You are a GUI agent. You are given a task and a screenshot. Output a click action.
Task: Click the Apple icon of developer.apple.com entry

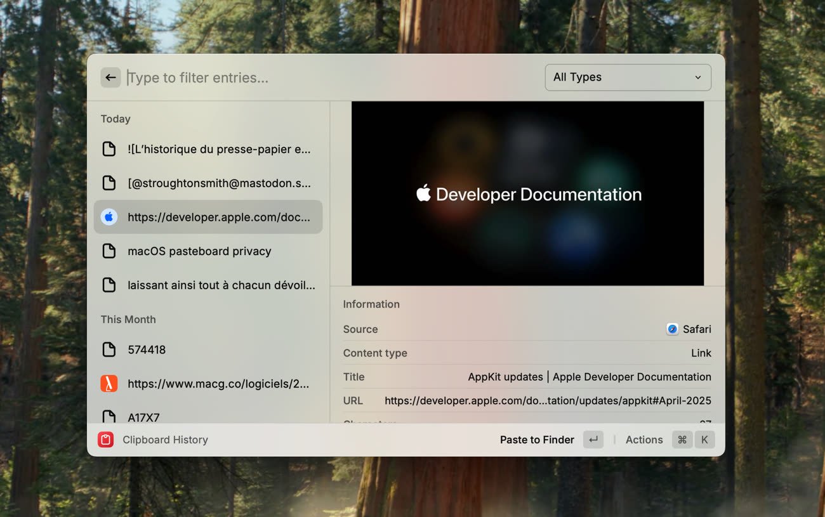tap(109, 217)
